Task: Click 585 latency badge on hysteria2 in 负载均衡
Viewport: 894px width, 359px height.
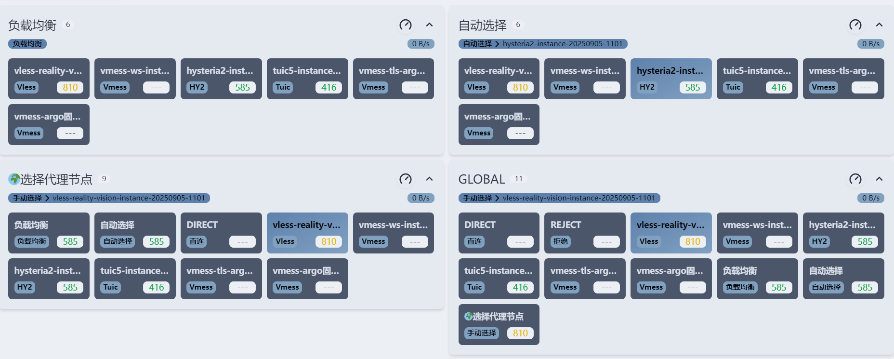Action: (242, 87)
